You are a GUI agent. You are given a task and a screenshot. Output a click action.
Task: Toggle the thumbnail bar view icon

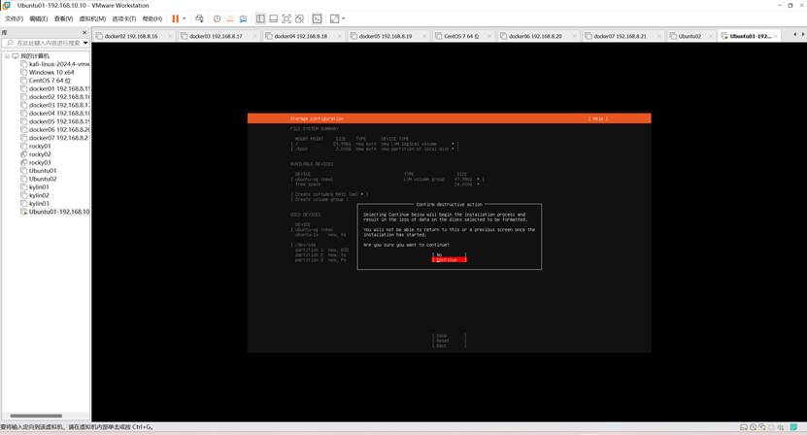(x=273, y=18)
